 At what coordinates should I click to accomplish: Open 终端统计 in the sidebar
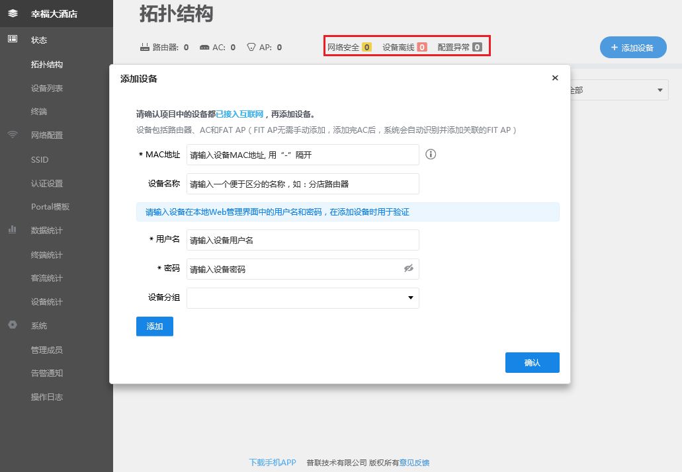pos(47,255)
